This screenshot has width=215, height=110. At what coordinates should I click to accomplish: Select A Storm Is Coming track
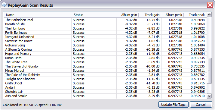coord(105,49)
